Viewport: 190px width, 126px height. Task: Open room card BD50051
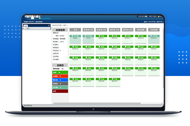pos(102,72)
